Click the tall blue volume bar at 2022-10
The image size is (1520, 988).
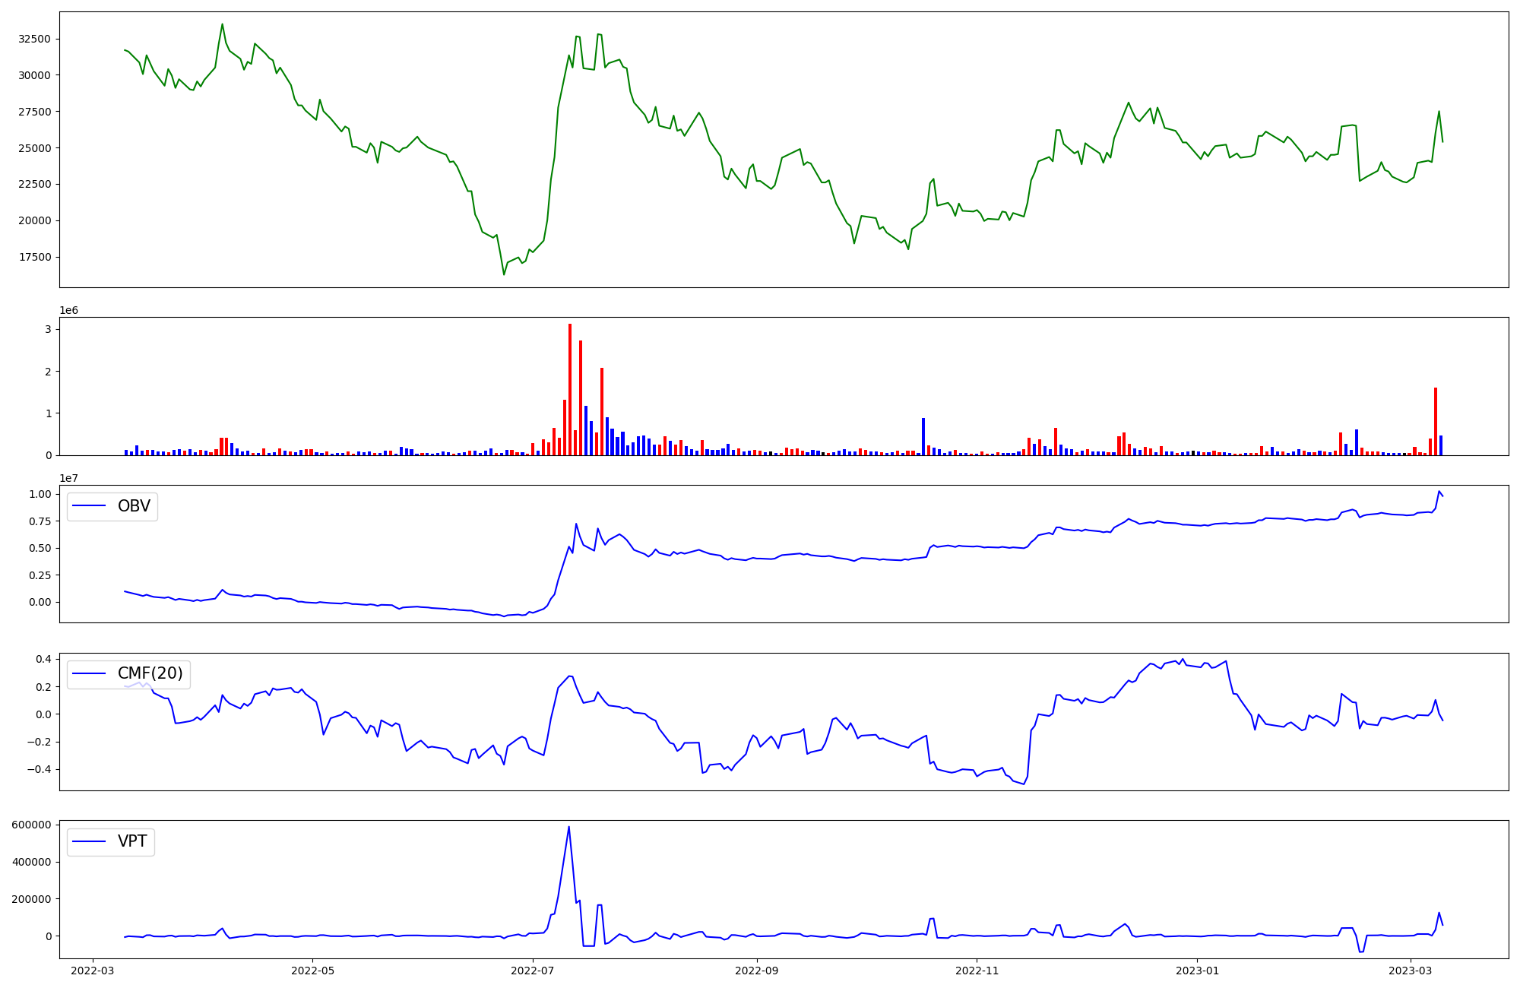click(923, 436)
